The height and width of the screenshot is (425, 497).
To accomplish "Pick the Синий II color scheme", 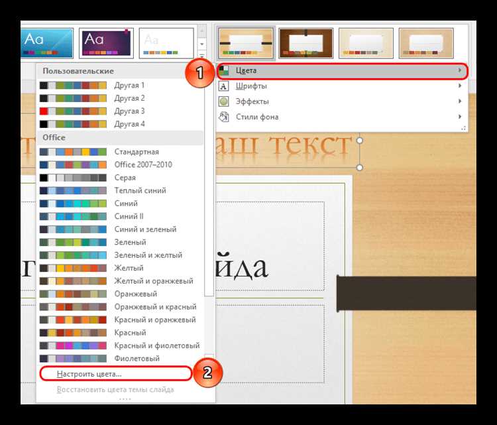I will 121,217.
